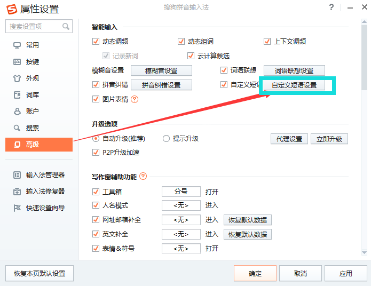Select 自动升级(推荐) radio option

coord(96,139)
